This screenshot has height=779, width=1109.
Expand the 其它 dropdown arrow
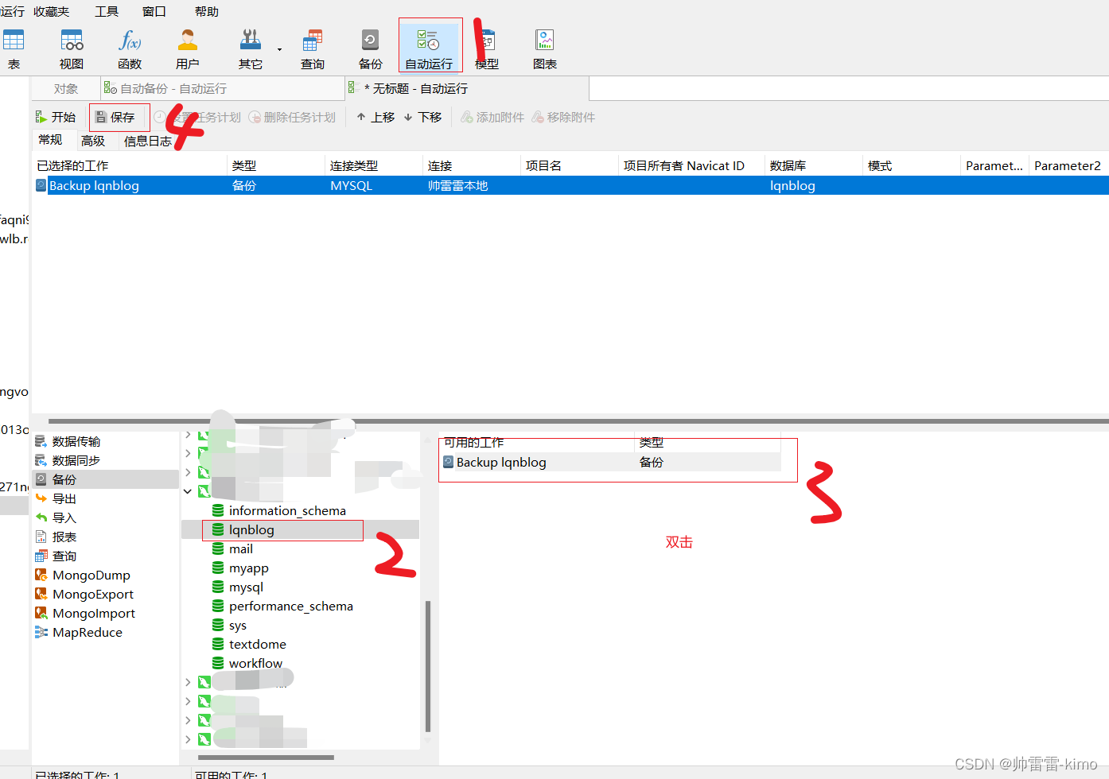click(x=279, y=49)
